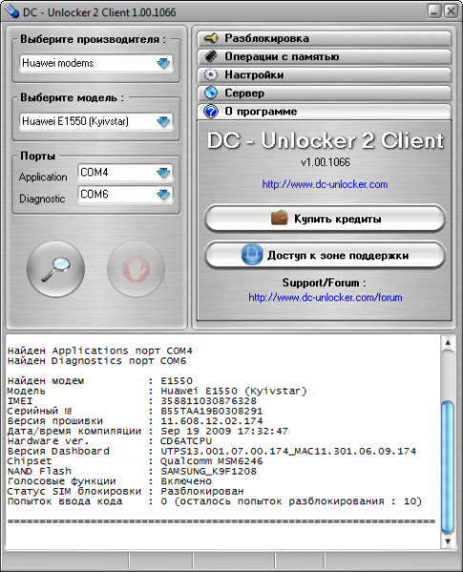Click the IMEI value 358811030876328
Image resolution: width=463 pixels, height=572 pixels.
(209, 401)
